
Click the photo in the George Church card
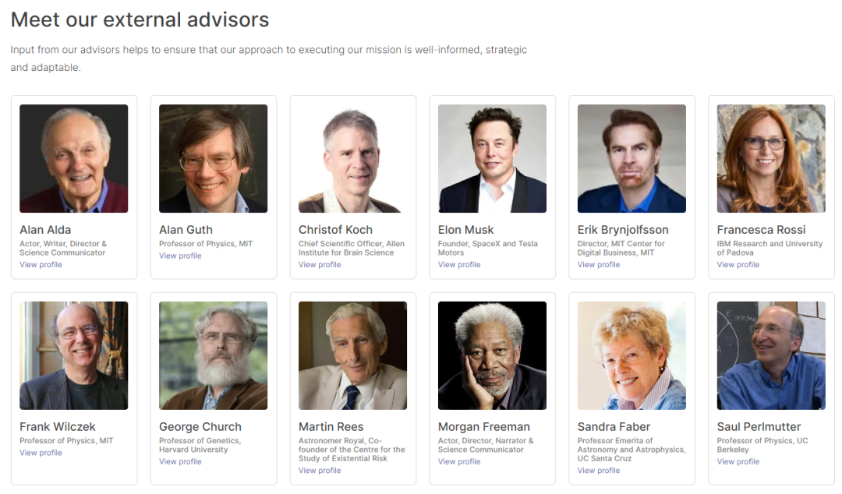click(213, 355)
